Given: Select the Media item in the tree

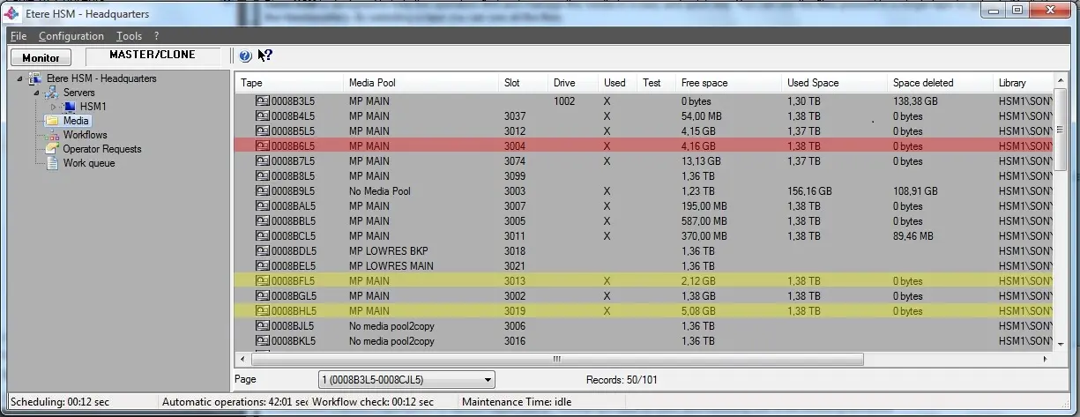Looking at the screenshot, I should click(x=76, y=121).
